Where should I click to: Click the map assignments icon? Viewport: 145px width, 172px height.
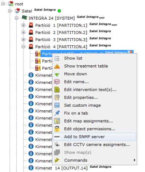coord(57,121)
